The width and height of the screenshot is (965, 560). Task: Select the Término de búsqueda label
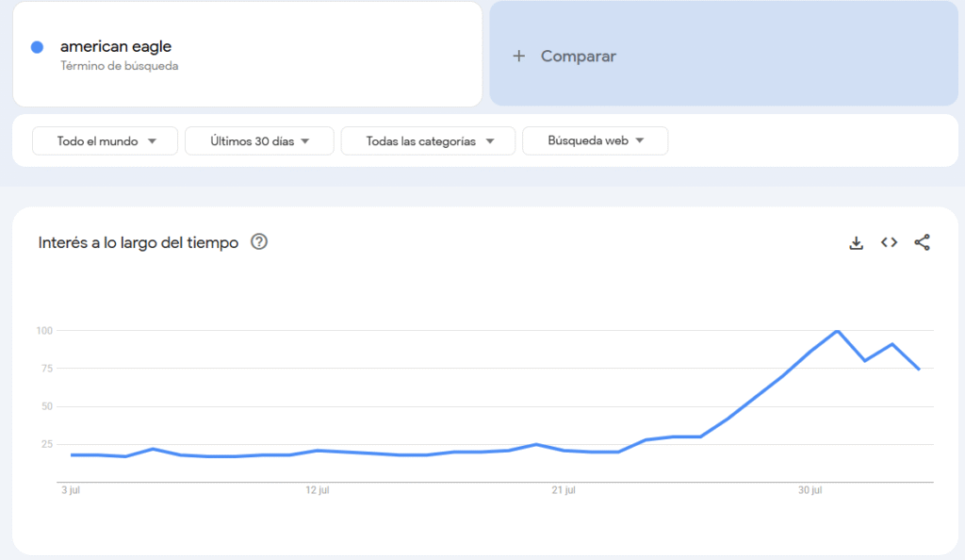coord(120,66)
